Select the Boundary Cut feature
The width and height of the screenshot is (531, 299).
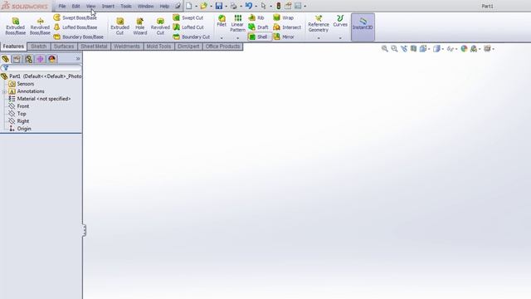pyautogui.click(x=192, y=37)
